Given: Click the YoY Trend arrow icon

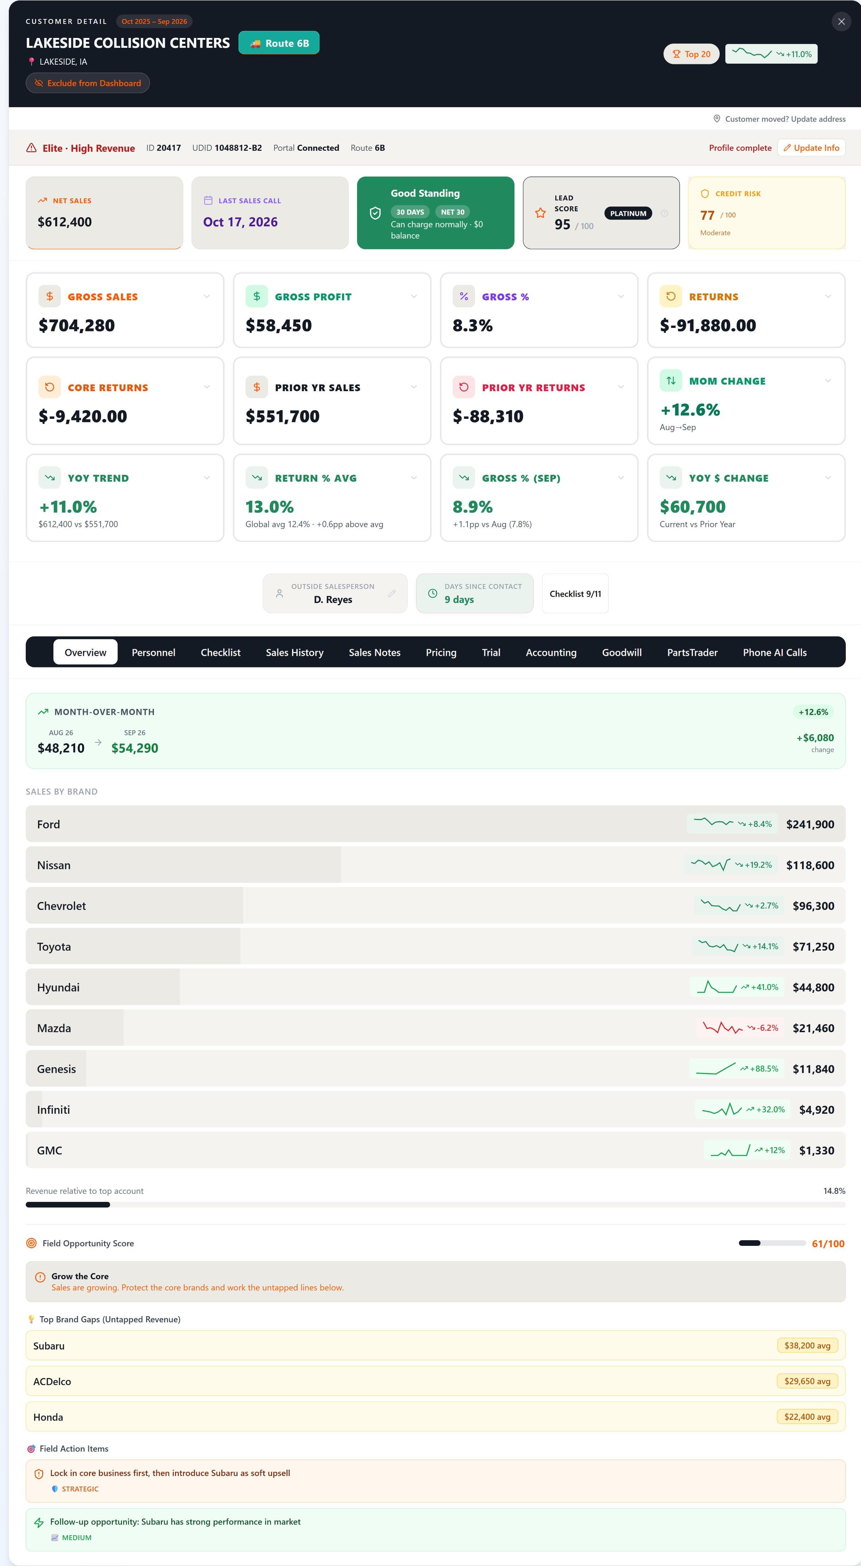Looking at the screenshot, I should 50,478.
